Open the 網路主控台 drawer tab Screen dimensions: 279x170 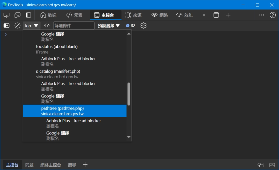pyautogui.click(x=50, y=165)
